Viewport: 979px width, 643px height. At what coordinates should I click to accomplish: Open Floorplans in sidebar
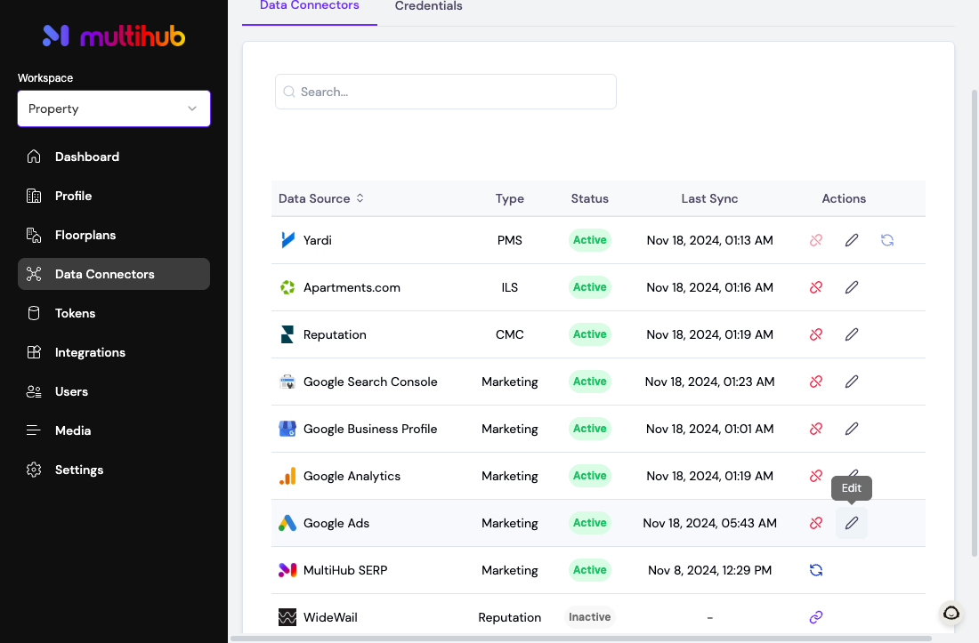tap(114, 235)
